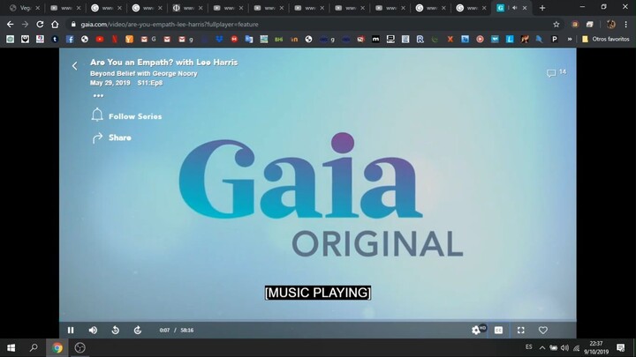Open Beyond Belief with George Noory series
636x357 pixels.
click(144, 73)
